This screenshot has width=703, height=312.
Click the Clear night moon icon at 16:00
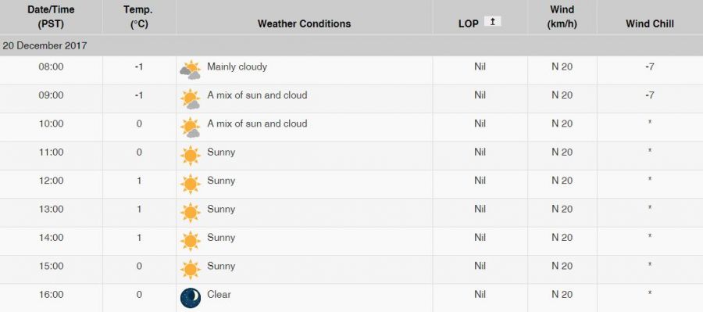coord(191,298)
